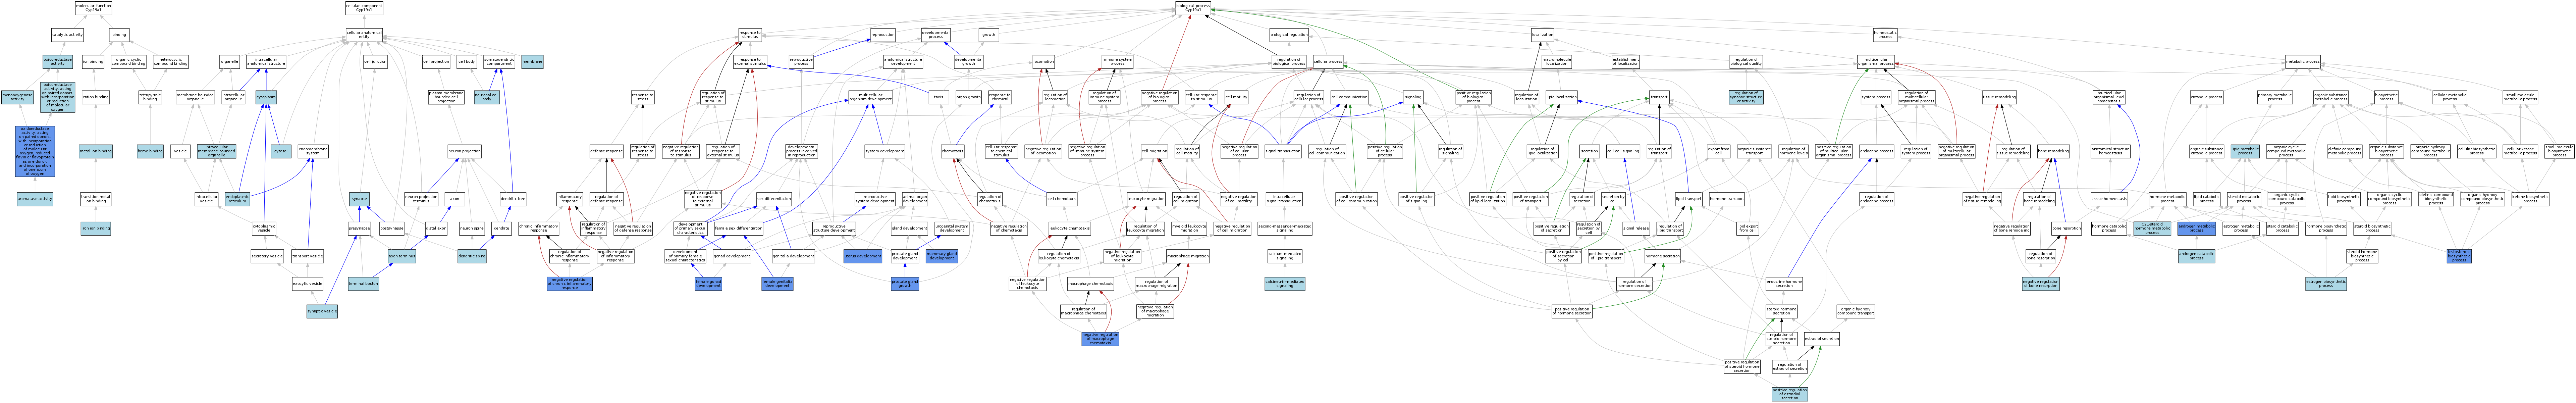Click the 'bone resorption' node

2066,228
